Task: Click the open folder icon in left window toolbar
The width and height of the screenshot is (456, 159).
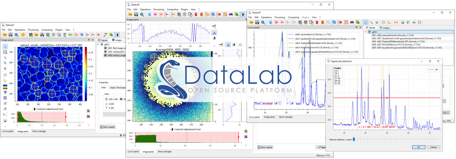Action: 5,34
